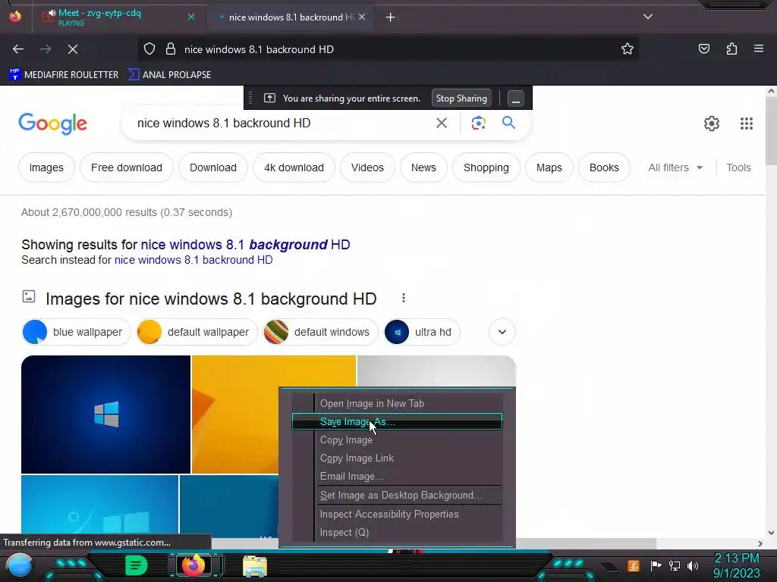Expand more image chips with chevron
777x582 pixels.
tap(502, 332)
